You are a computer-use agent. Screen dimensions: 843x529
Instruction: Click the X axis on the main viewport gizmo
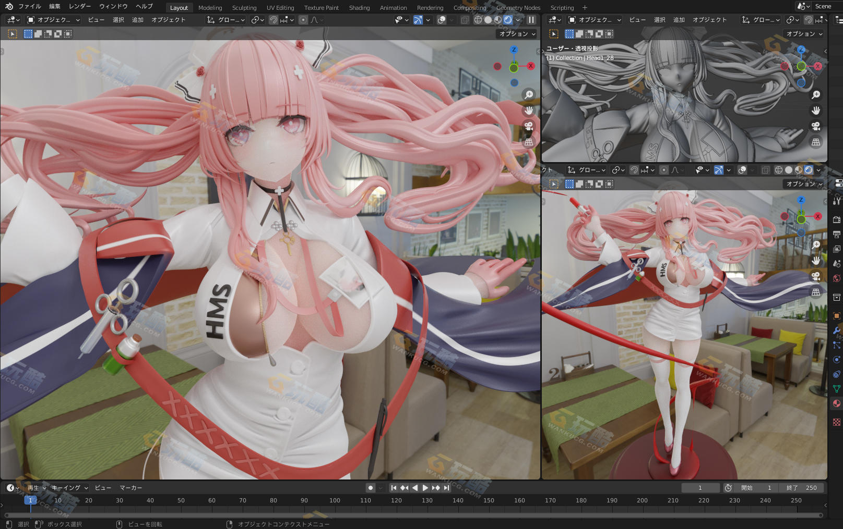click(530, 66)
